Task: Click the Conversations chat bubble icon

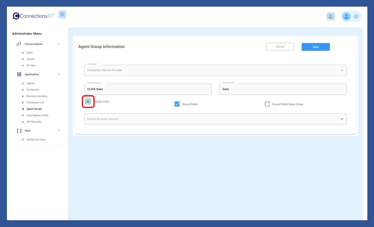Action: click(19, 44)
